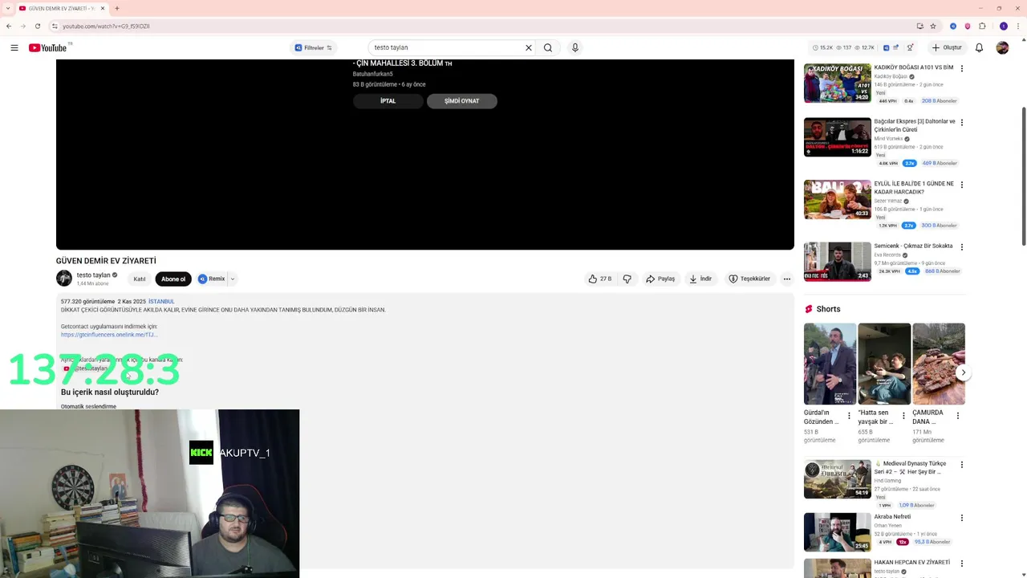
Task: Open the tab search dropdown arrow
Action: (7, 8)
